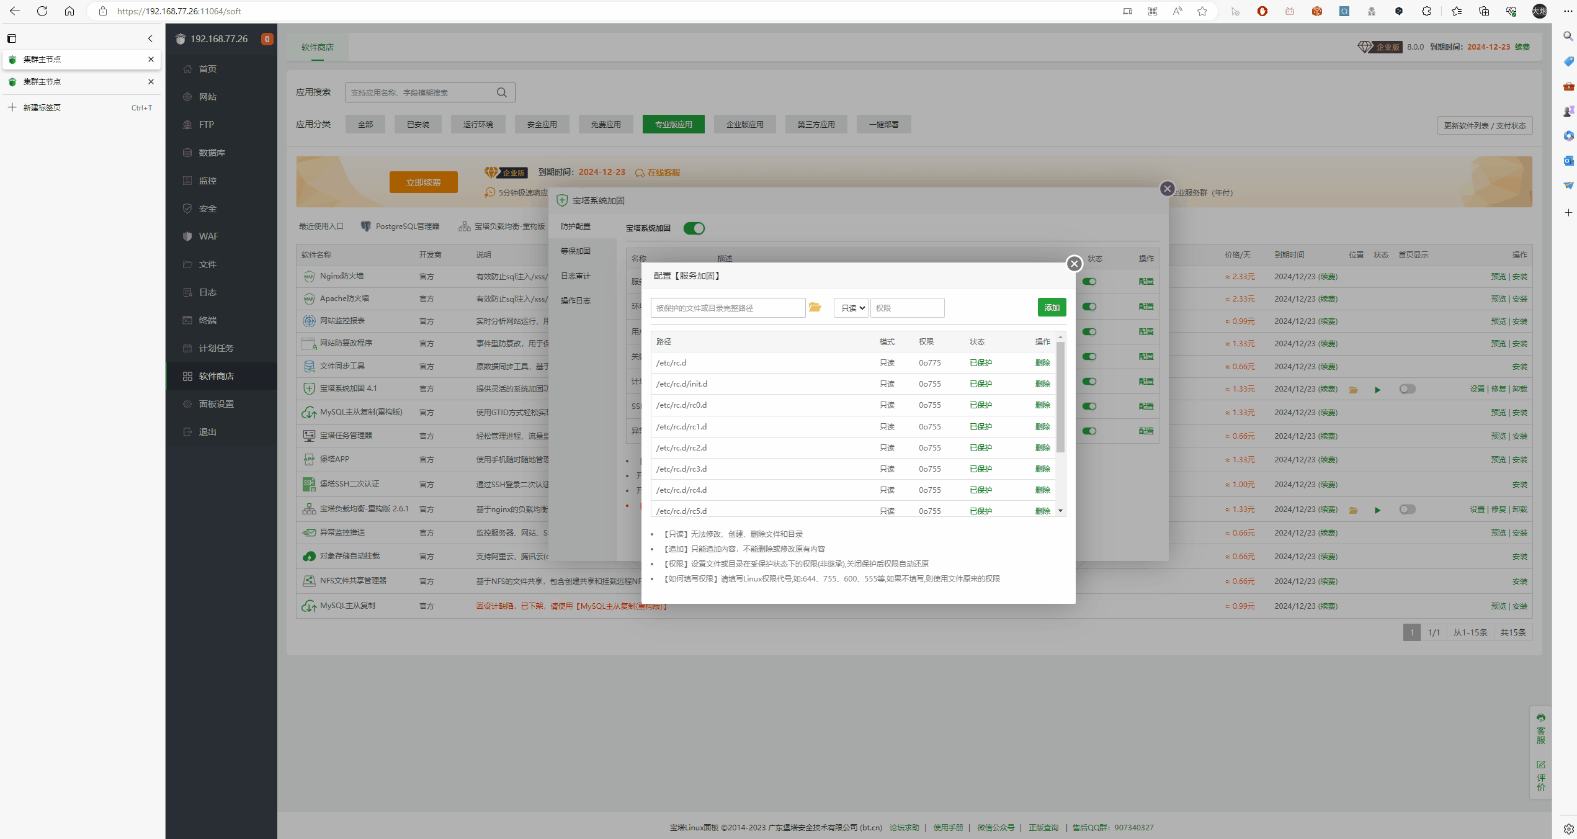This screenshot has width=1577, height=839.
Task: Close the 服务加固 config dialog
Action: pos(1074,264)
